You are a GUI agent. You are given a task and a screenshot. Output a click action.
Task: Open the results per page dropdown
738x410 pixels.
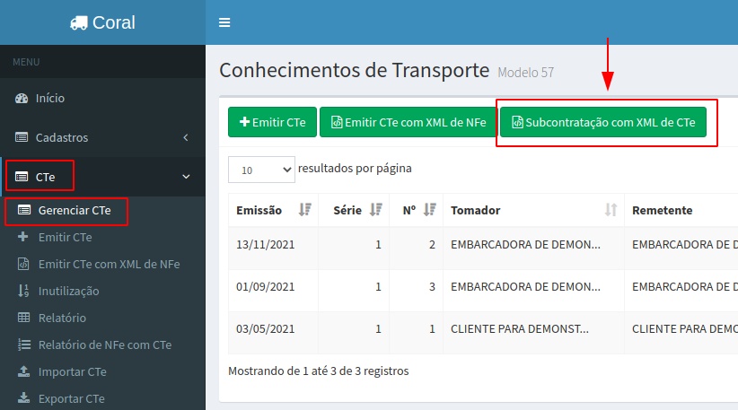point(261,169)
